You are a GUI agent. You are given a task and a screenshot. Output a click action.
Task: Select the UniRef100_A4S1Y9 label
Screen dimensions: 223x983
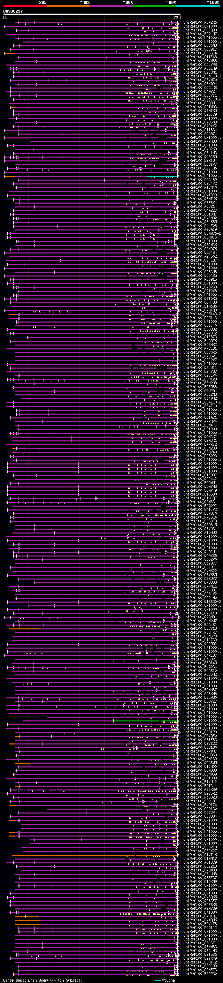[x=200, y=613]
